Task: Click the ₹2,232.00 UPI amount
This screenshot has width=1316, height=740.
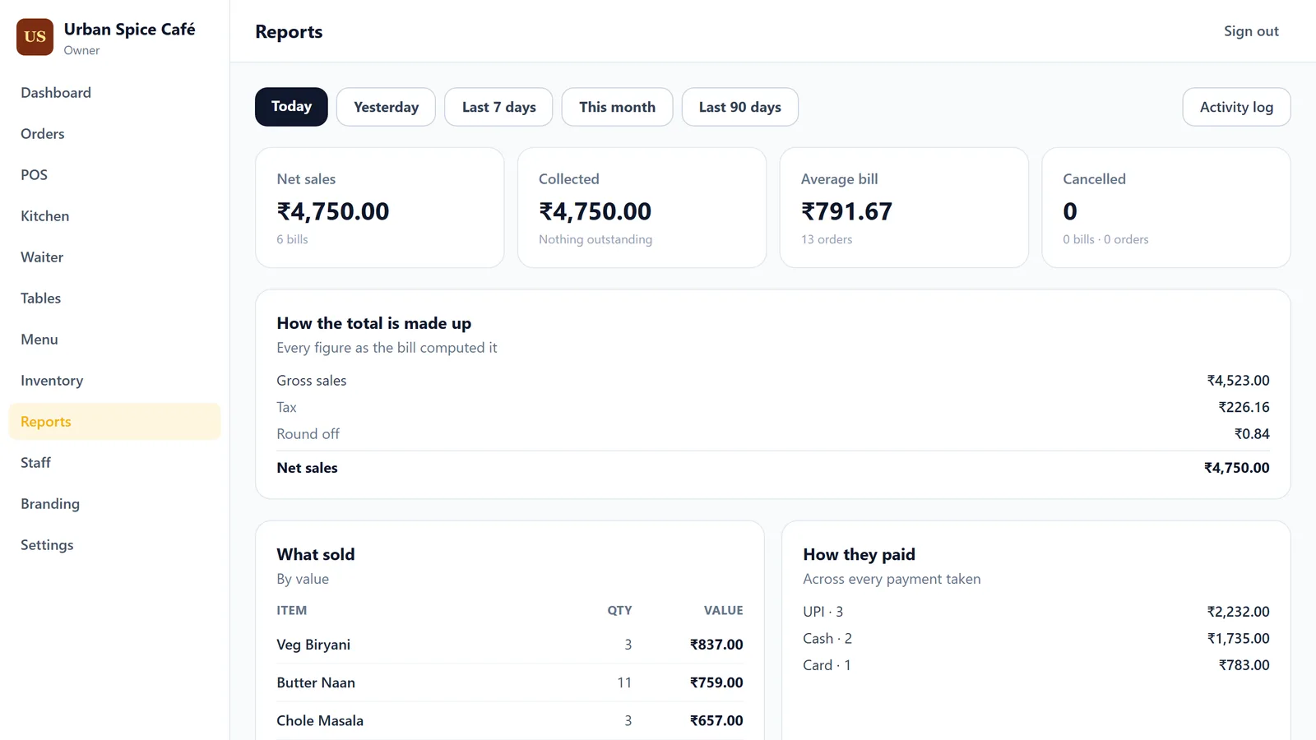Action: (x=1238, y=612)
